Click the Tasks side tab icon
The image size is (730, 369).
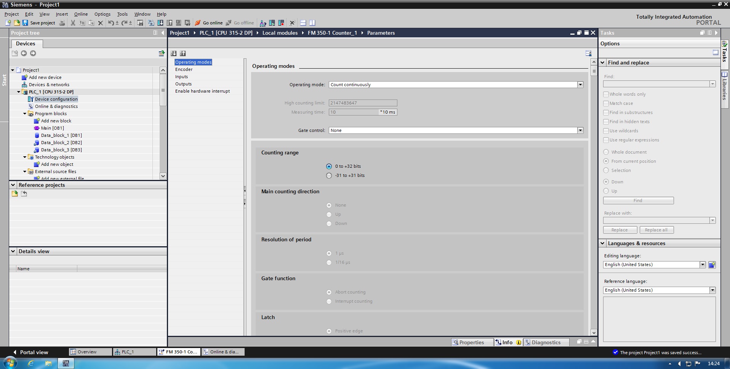coord(725,44)
